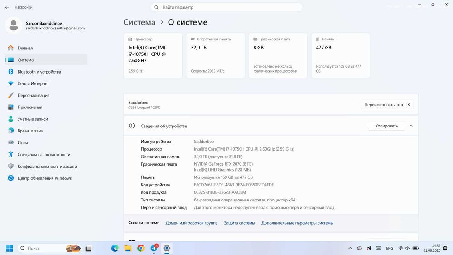Viewport: 453px width, 255px height.
Task: Show hidden tray icons chevron
Action: 350,248
